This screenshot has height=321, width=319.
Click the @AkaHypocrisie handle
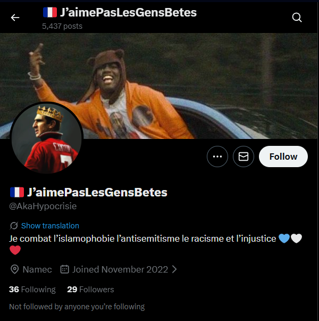click(x=43, y=206)
